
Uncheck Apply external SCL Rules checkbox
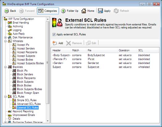(x=54, y=34)
